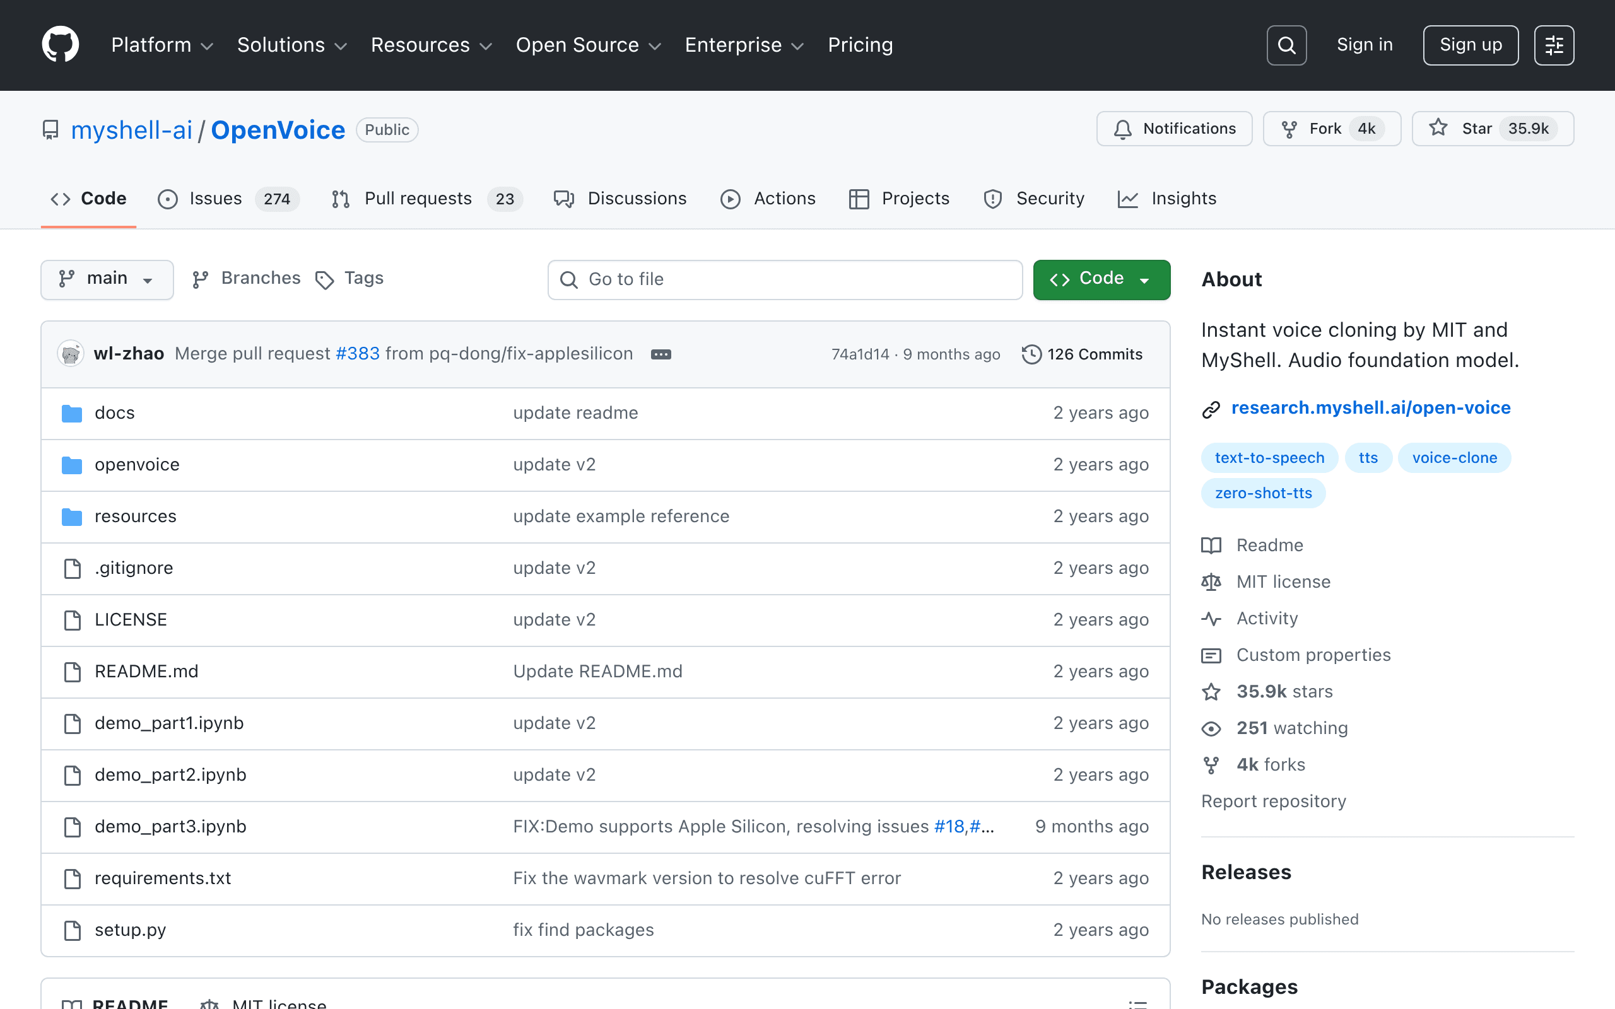Switch to the Discussions tab
The width and height of the screenshot is (1615, 1009).
(620, 198)
